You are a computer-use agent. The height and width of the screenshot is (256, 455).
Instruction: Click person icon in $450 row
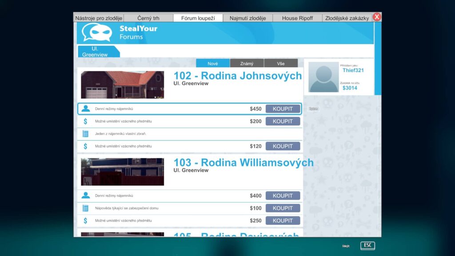86,108
